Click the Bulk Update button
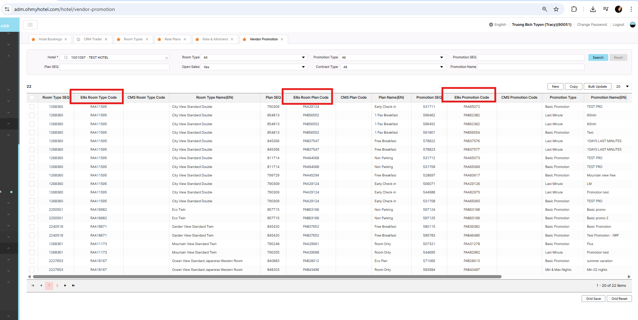The width and height of the screenshot is (638, 320). [597, 87]
